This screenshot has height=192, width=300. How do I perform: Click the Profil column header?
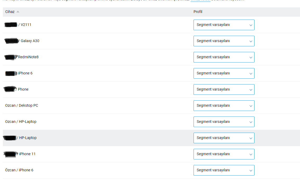(x=198, y=12)
